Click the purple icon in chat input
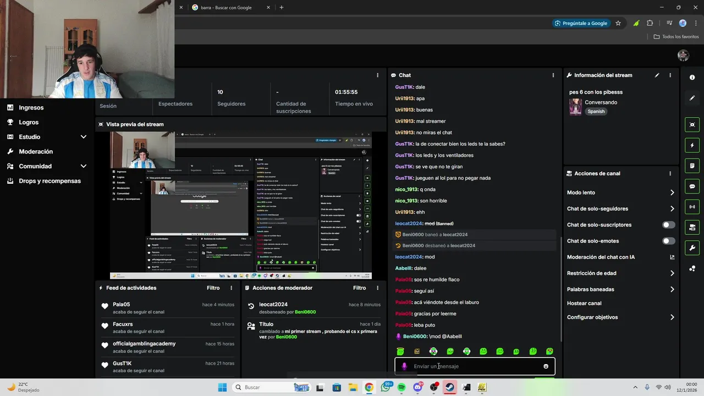The width and height of the screenshot is (704, 396). [404, 366]
